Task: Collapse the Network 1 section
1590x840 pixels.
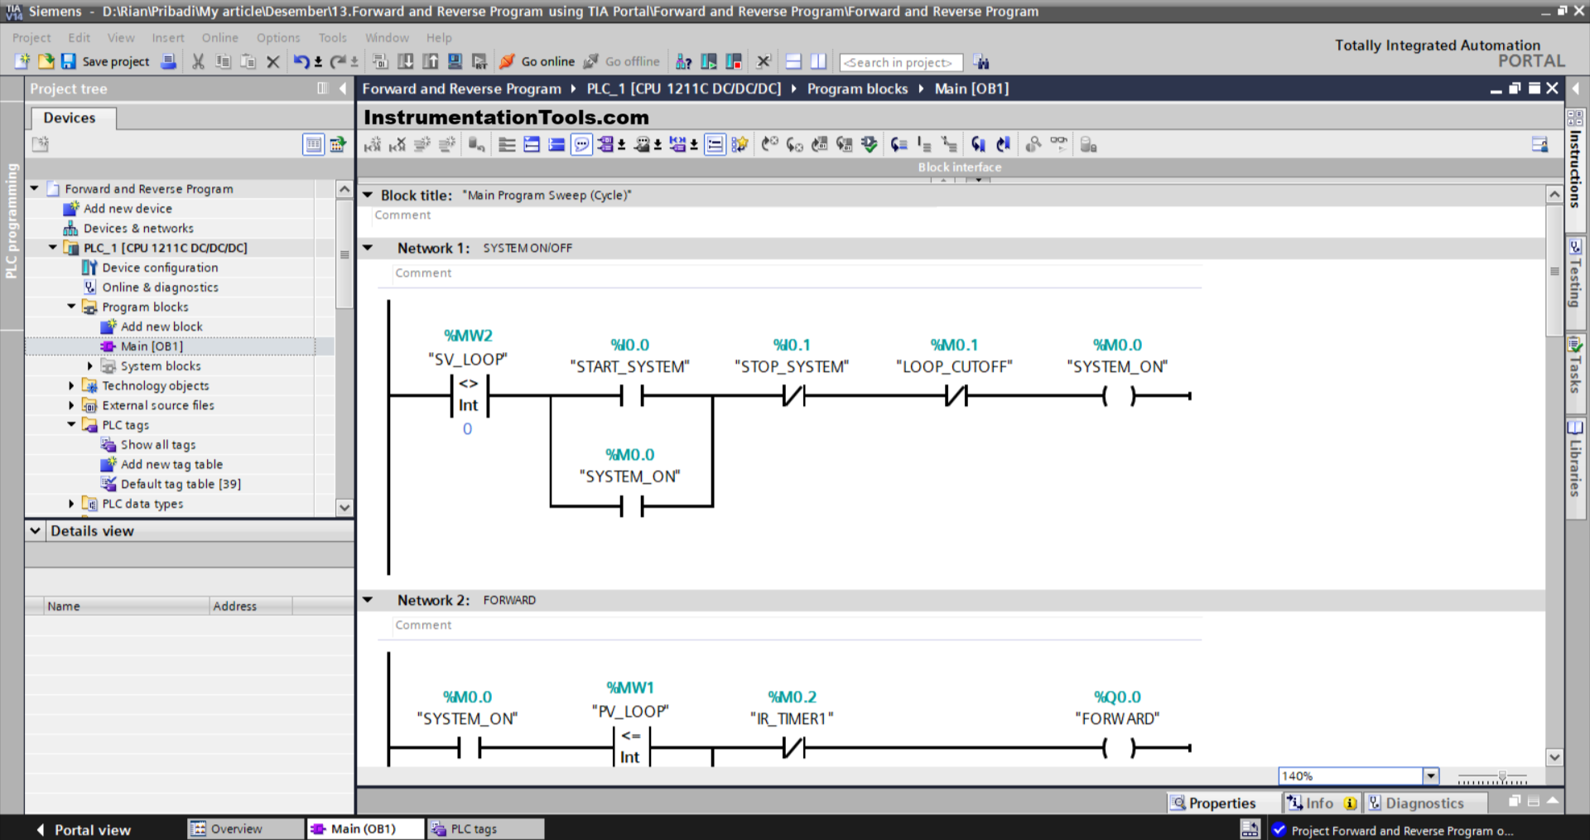Action: 368,248
